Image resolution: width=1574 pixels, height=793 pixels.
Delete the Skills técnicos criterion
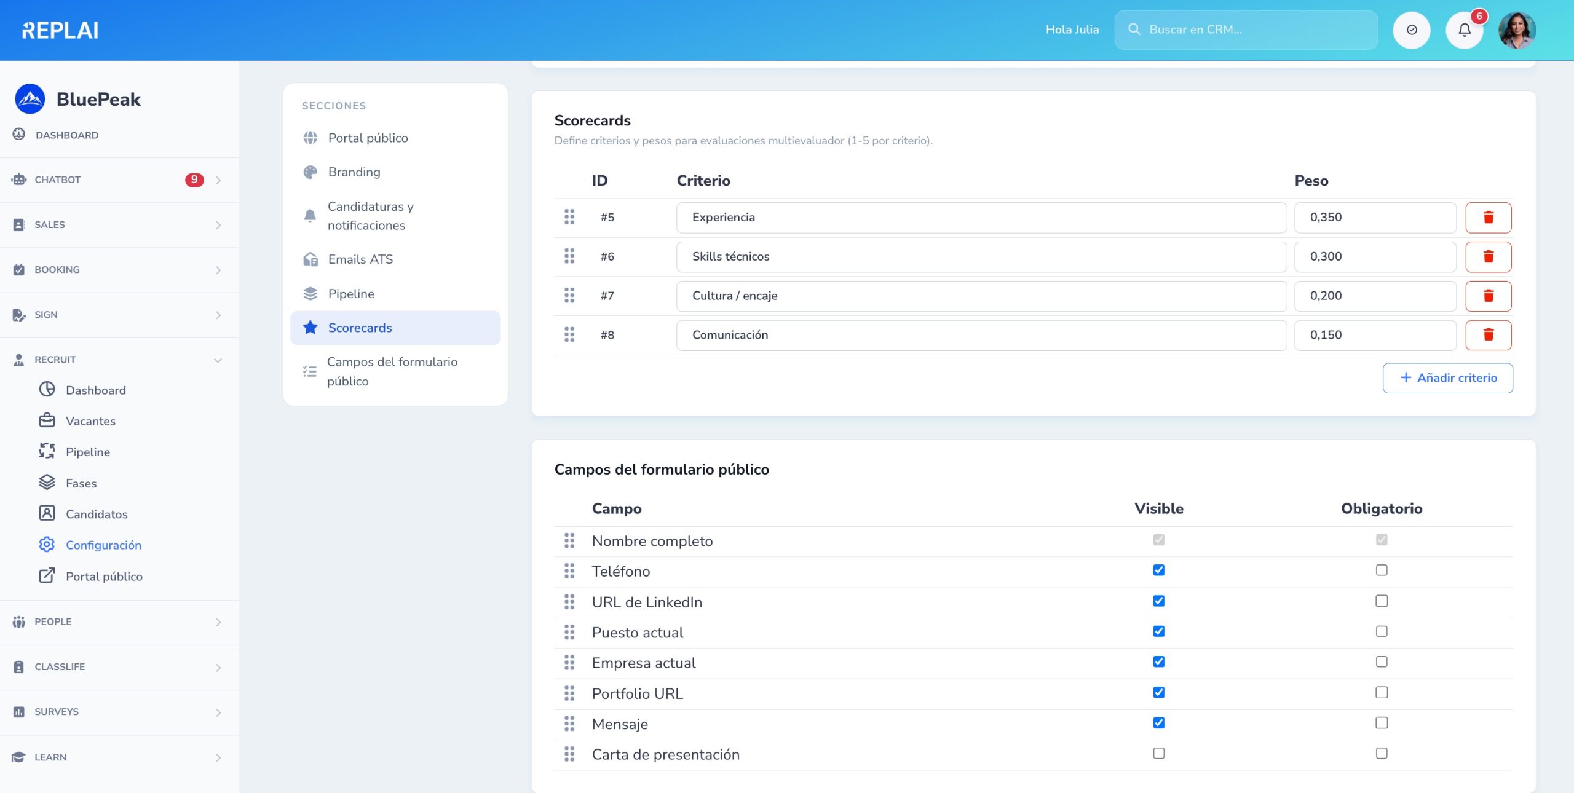pos(1488,257)
